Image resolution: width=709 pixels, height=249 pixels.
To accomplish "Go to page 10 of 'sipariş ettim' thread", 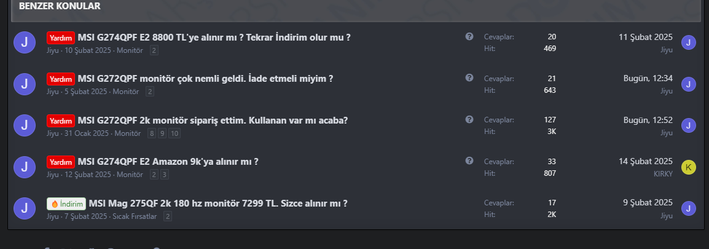I will tap(174, 133).
